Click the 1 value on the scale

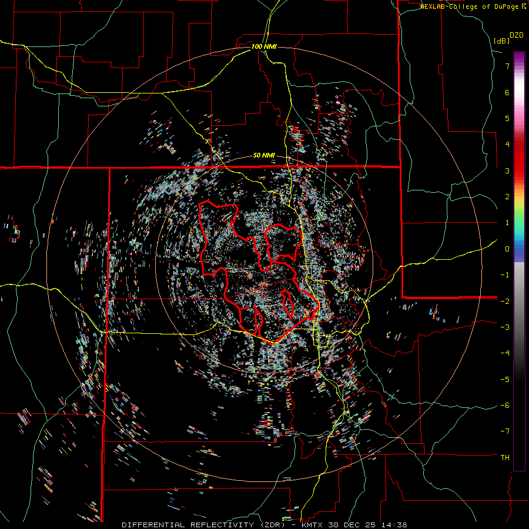(x=507, y=223)
